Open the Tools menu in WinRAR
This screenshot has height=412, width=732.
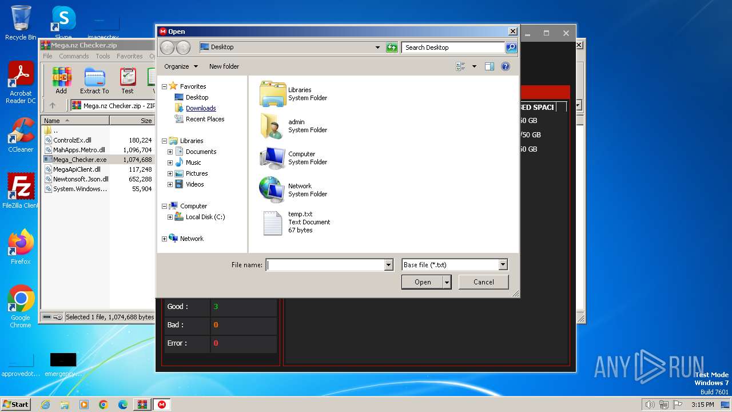[x=103, y=56]
